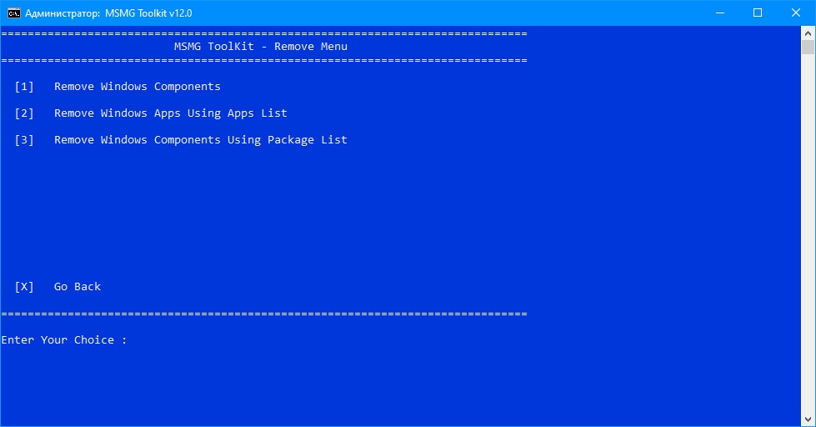816x427 pixels.
Task: Maximize the MSMG Toolkit window
Action: 758,13
